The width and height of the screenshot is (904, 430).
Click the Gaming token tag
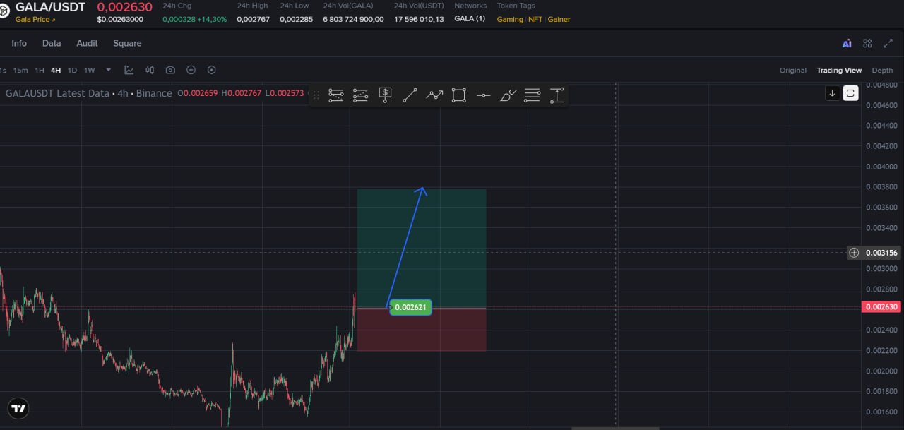coord(510,19)
